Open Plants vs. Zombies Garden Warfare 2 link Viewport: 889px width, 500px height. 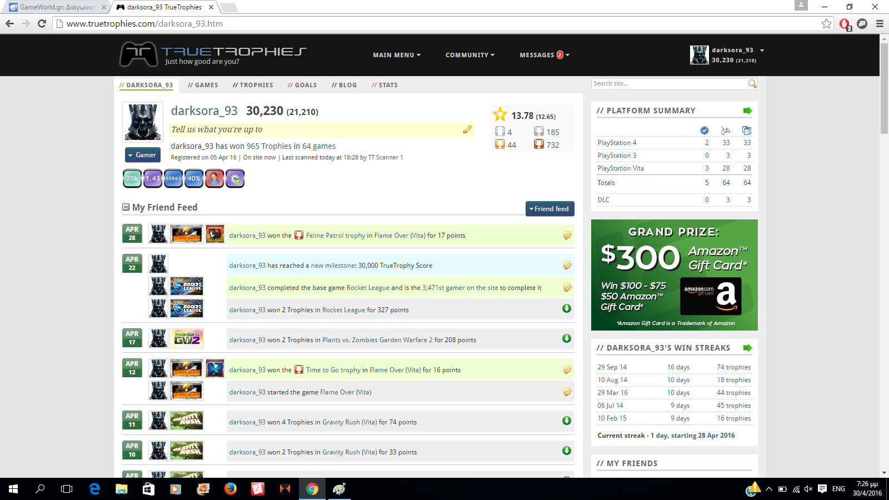coord(377,340)
